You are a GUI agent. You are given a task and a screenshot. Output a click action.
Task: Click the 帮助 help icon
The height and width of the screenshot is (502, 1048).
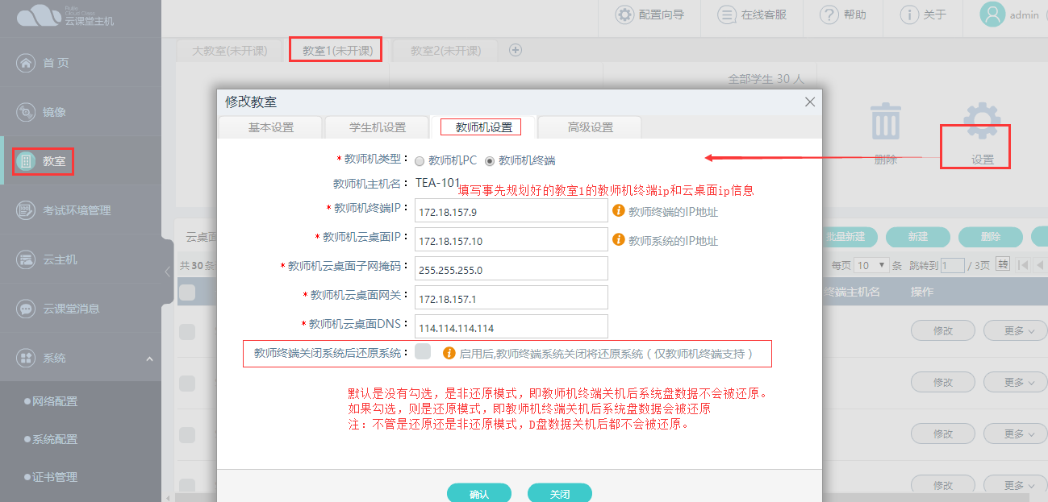click(x=843, y=15)
